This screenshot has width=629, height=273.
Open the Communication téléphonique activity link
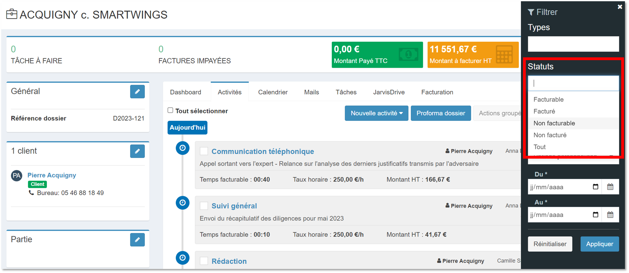[x=263, y=151]
